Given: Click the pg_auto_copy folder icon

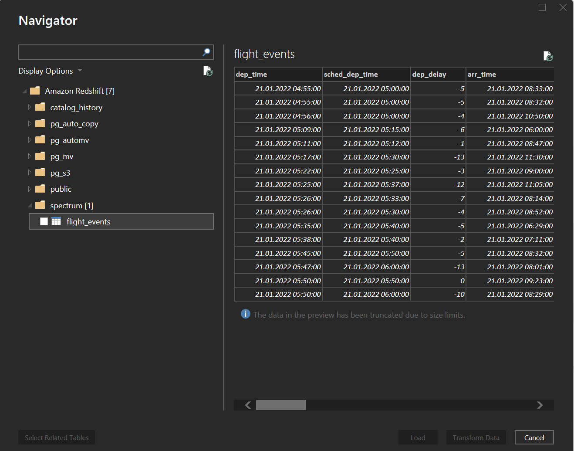Looking at the screenshot, I should pos(40,123).
